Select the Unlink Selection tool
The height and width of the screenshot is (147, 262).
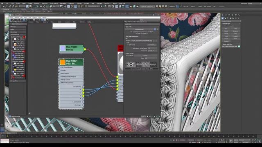click(x=13, y=7)
